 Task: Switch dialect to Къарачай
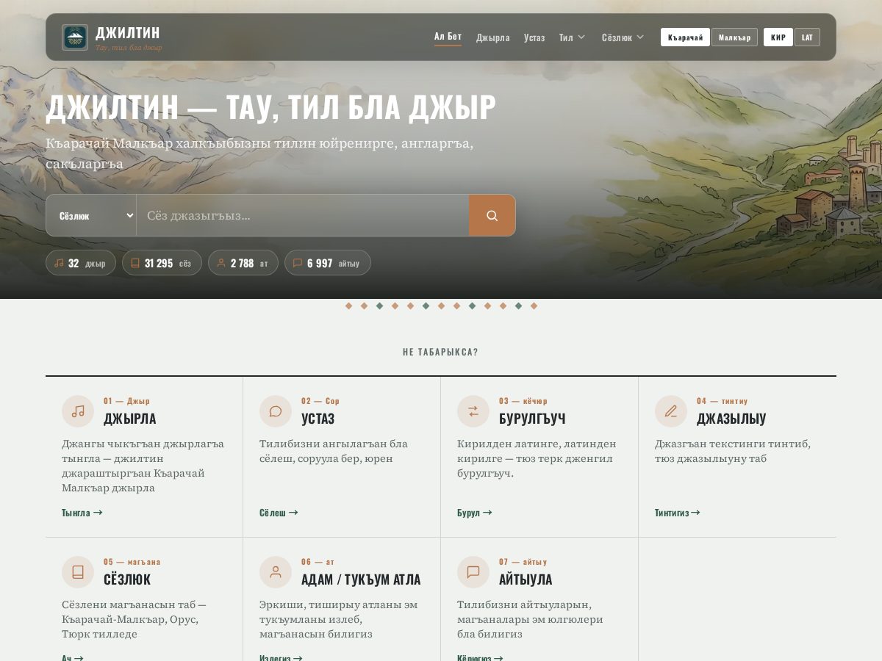pyautogui.click(x=685, y=37)
